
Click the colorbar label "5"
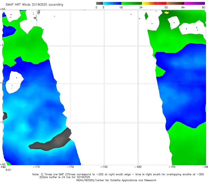coord(103,8)
